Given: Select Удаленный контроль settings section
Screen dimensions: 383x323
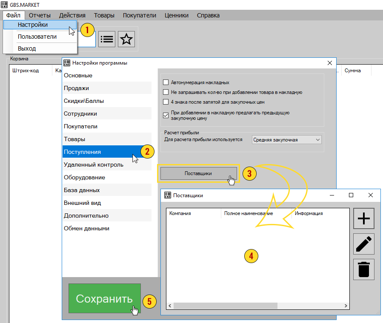Looking at the screenshot, I should [x=107, y=164].
